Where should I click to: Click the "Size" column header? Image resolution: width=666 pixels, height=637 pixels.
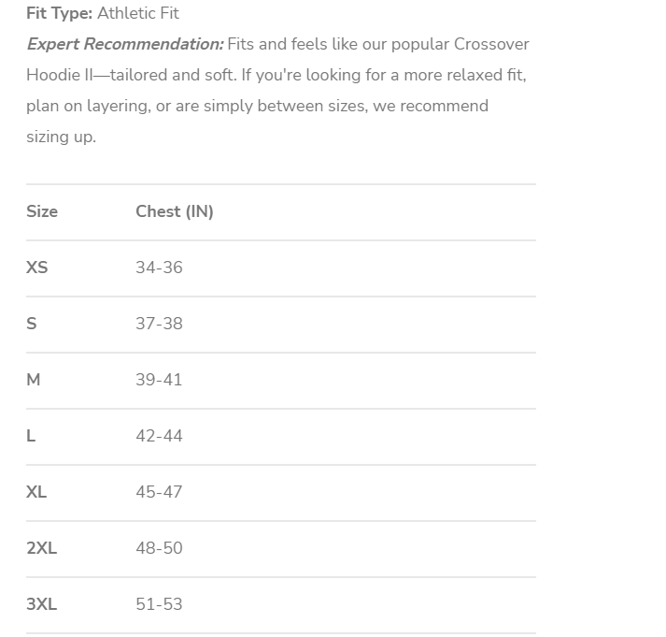(x=42, y=211)
